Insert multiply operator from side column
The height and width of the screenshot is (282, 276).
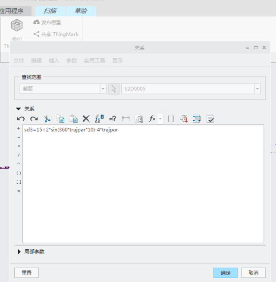coord(19,146)
